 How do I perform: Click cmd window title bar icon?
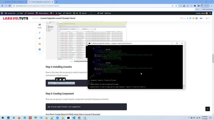89,43
